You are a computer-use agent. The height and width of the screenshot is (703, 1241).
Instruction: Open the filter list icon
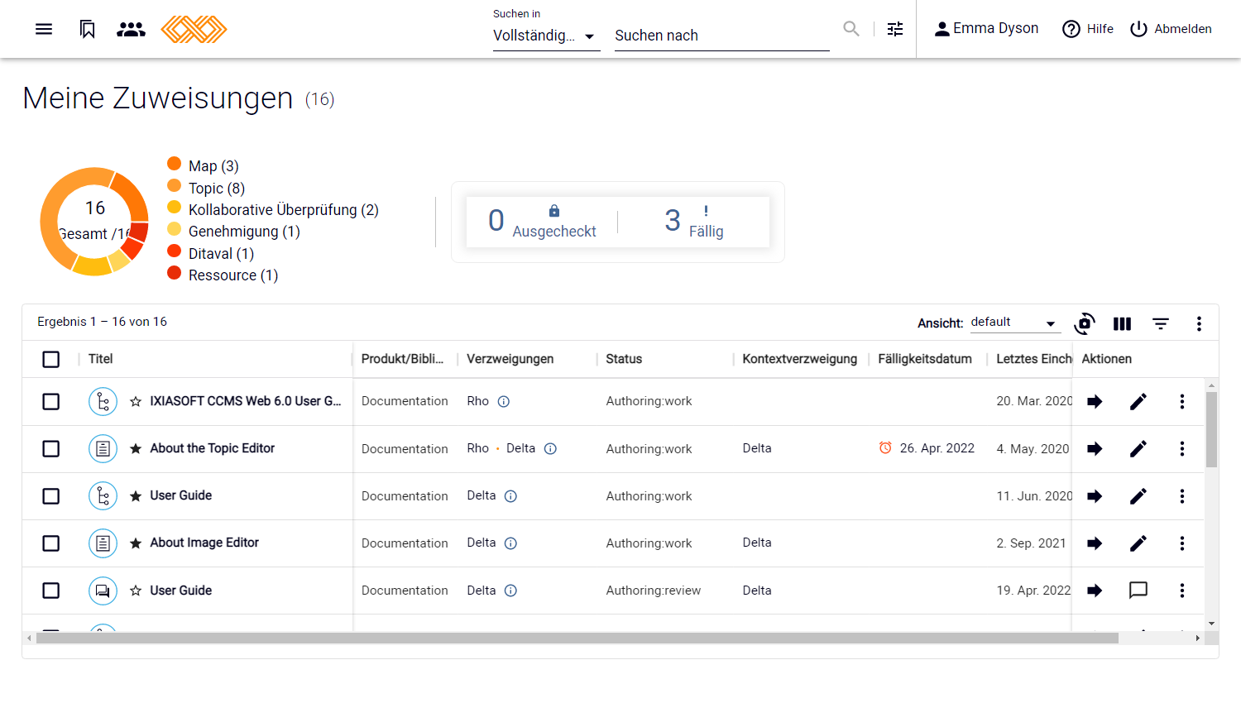tap(1161, 323)
